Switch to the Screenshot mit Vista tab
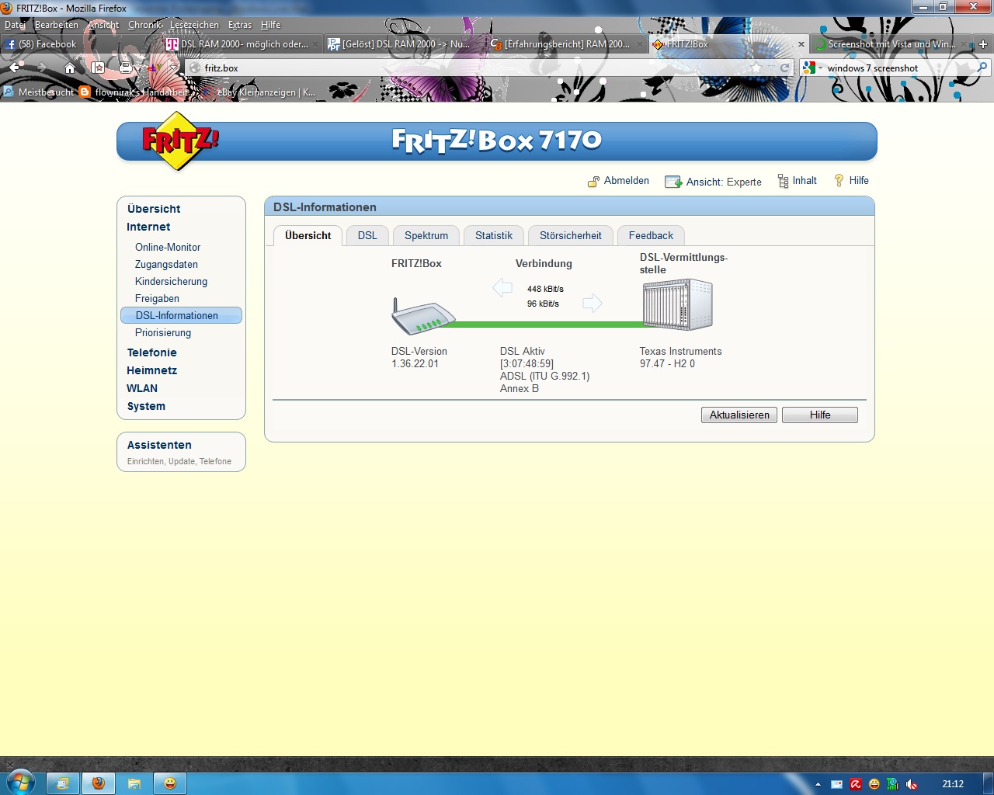 pyautogui.click(x=891, y=44)
